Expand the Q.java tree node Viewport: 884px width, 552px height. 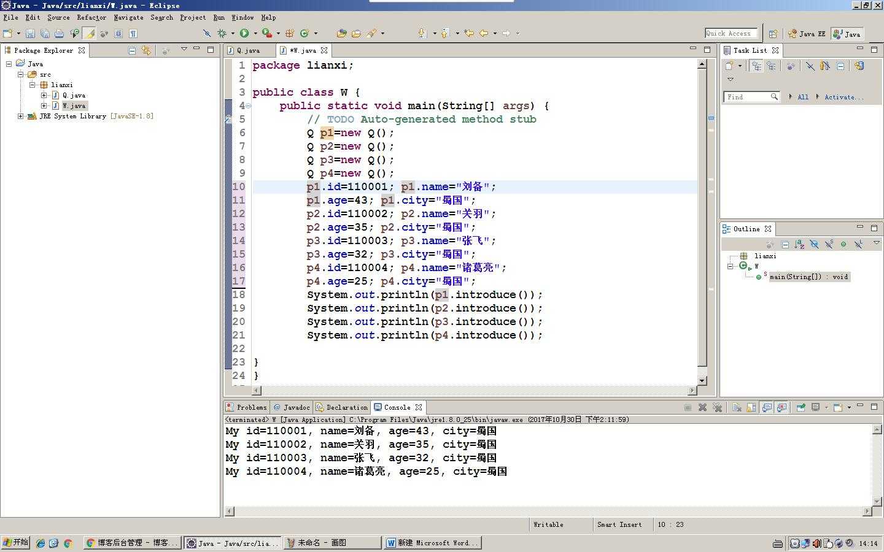pos(44,95)
